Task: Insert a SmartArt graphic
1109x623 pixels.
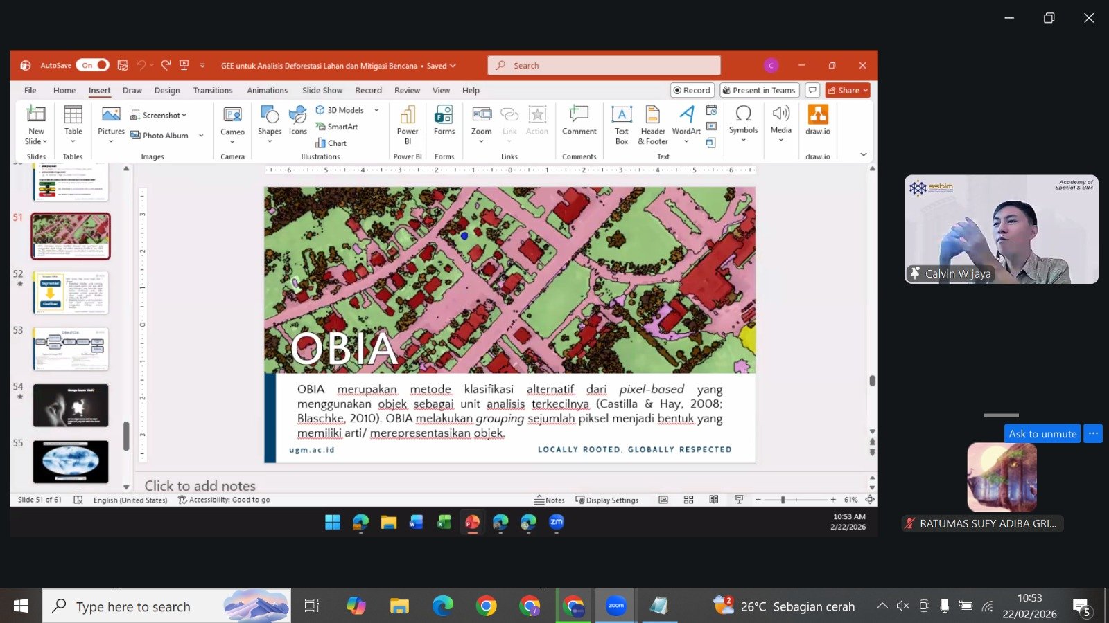Action: tap(337, 127)
